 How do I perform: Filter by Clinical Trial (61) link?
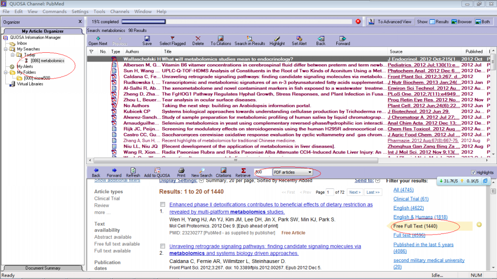[x=411, y=199]
